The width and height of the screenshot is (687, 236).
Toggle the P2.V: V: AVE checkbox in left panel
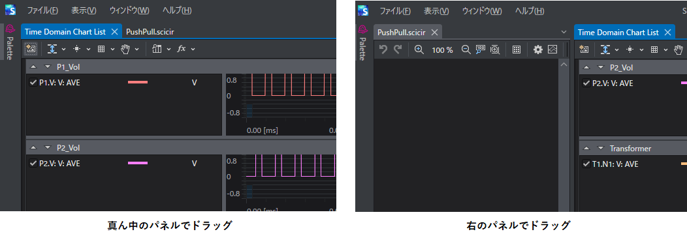click(33, 163)
